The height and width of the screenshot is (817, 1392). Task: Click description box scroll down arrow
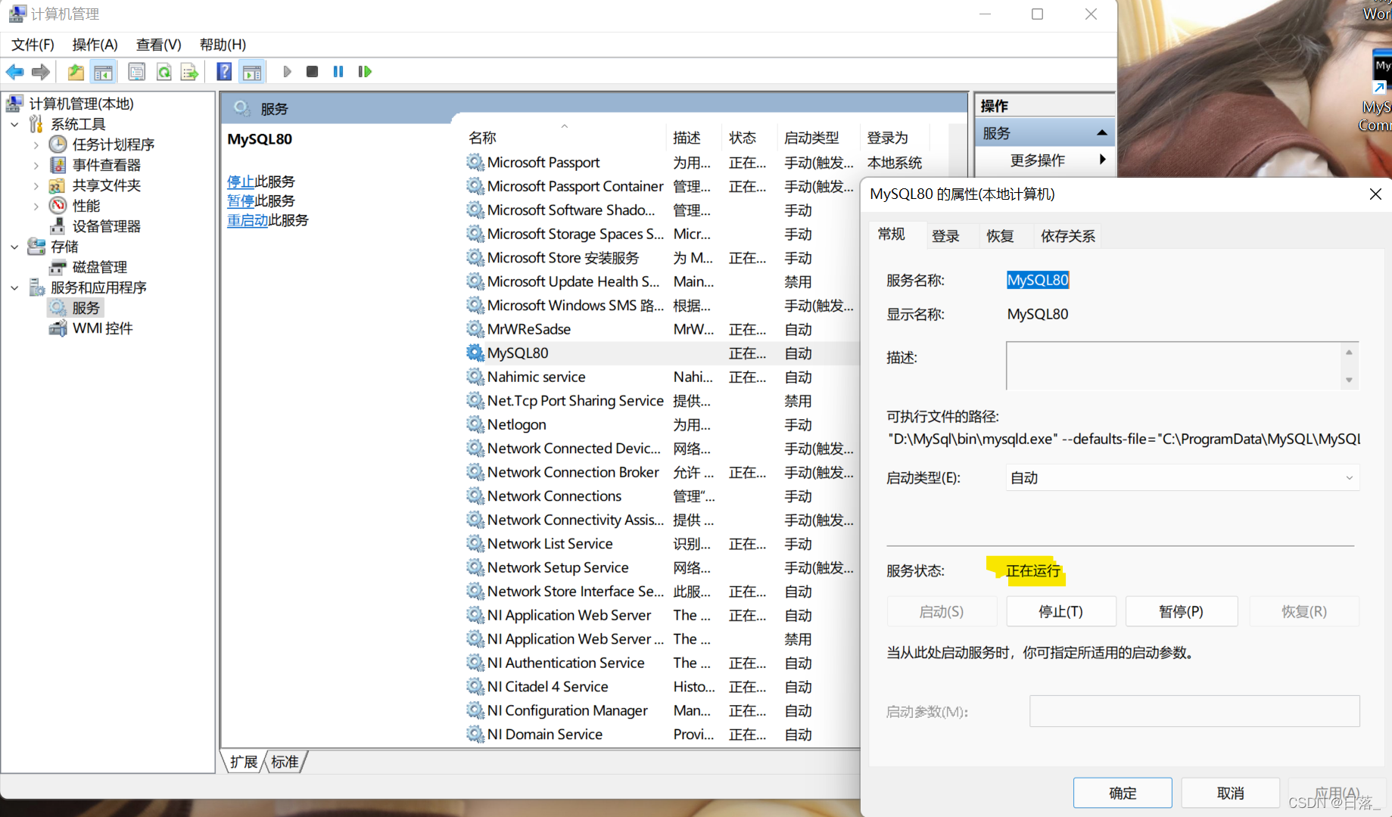pyautogui.click(x=1349, y=380)
